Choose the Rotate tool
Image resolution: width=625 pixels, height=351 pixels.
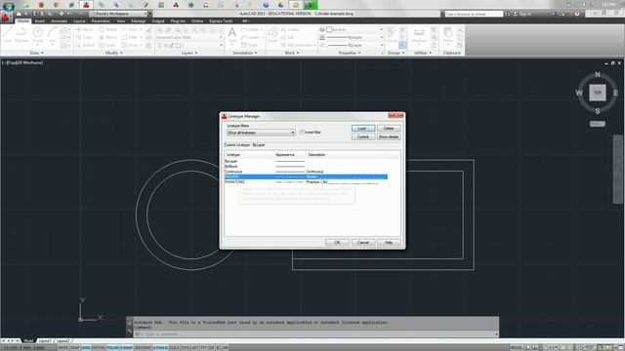(x=108, y=29)
